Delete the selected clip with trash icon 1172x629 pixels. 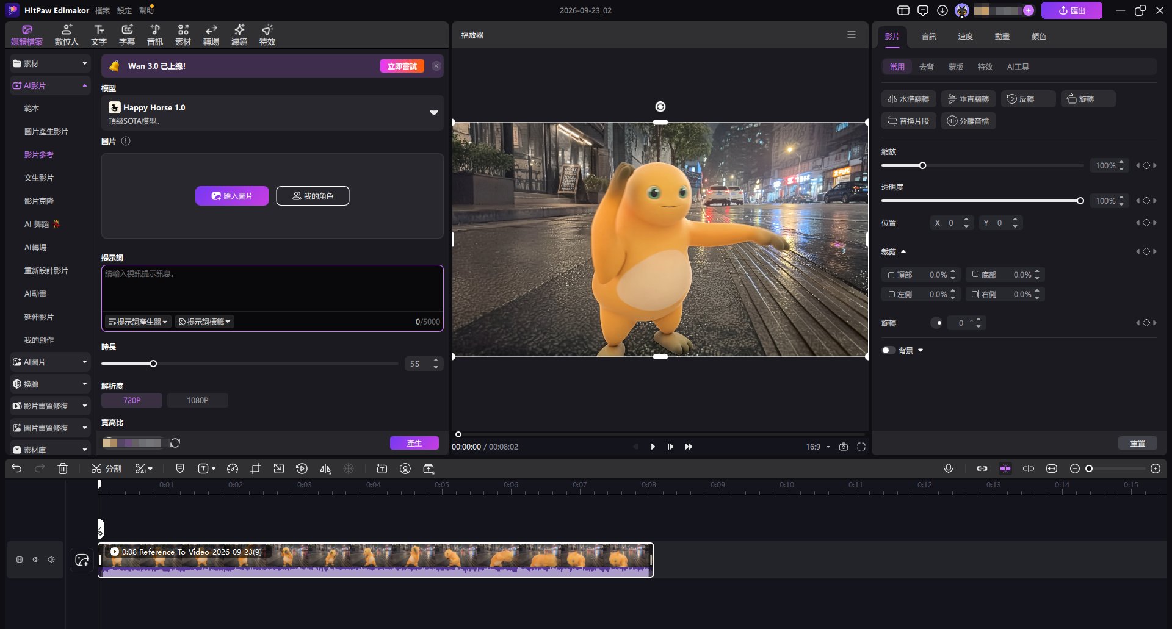[63, 469]
